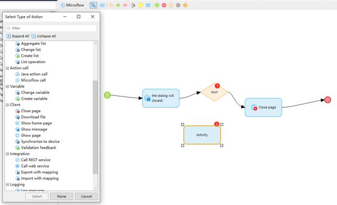Click error badge on Json decision
Viewport: 337px width, 205px height.
(x=217, y=85)
